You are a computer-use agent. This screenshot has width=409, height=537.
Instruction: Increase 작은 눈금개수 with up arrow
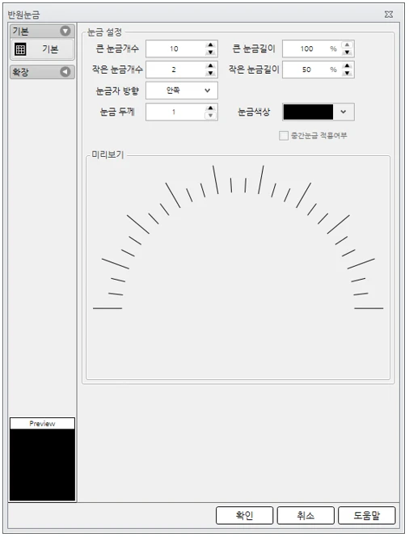tap(210, 66)
